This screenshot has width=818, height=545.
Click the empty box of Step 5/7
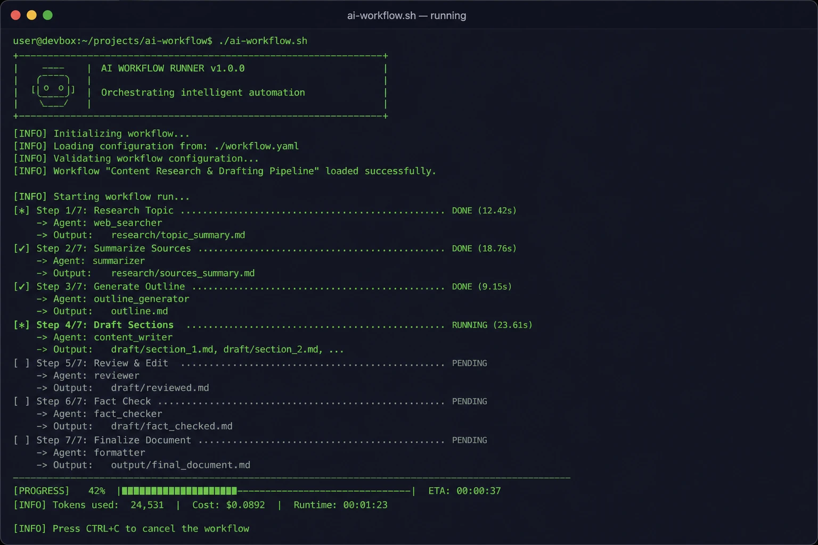pos(21,364)
